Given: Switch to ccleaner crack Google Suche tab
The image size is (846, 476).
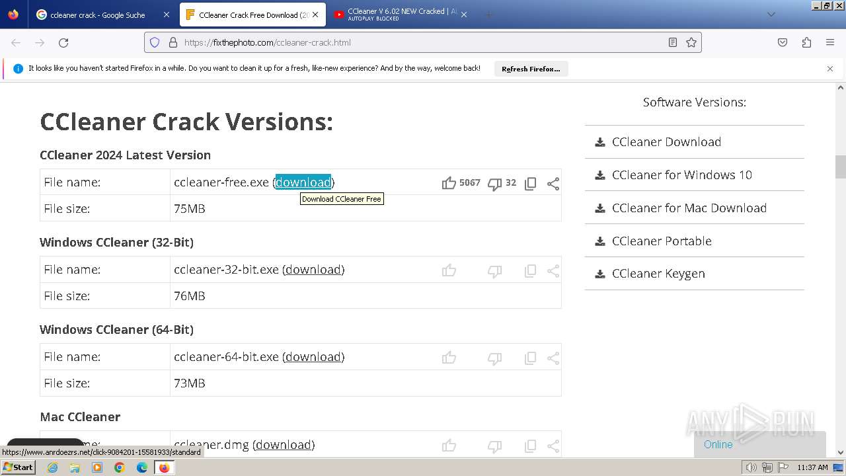Looking at the screenshot, I should coord(98,15).
